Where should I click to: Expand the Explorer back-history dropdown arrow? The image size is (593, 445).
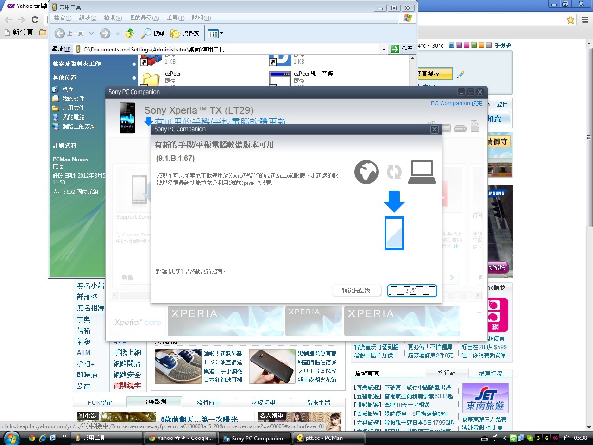[91, 33]
